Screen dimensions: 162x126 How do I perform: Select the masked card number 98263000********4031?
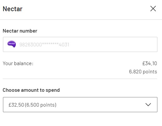tap(44, 45)
